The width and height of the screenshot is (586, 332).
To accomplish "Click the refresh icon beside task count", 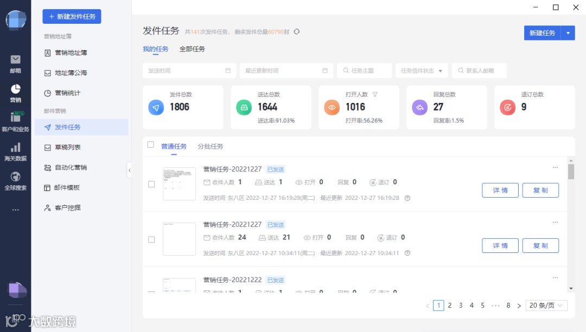I will click(x=297, y=32).
